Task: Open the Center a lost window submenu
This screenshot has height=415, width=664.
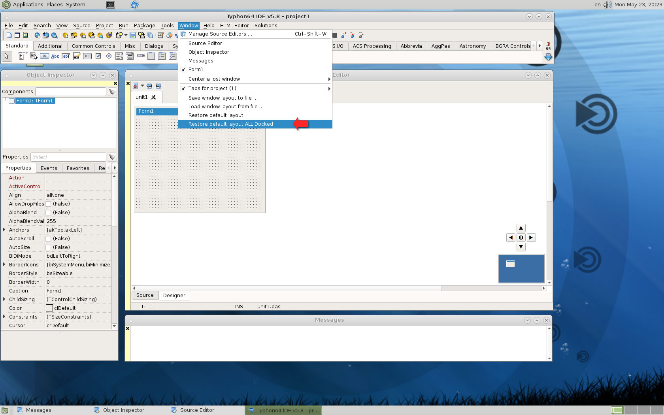Action: point(255,79)
